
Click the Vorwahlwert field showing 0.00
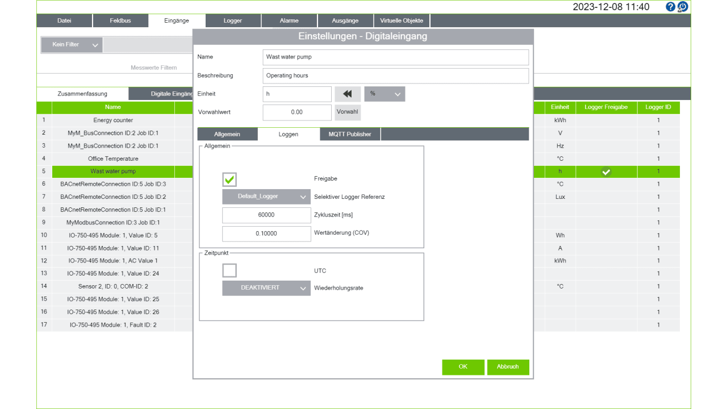pos(297,112)
